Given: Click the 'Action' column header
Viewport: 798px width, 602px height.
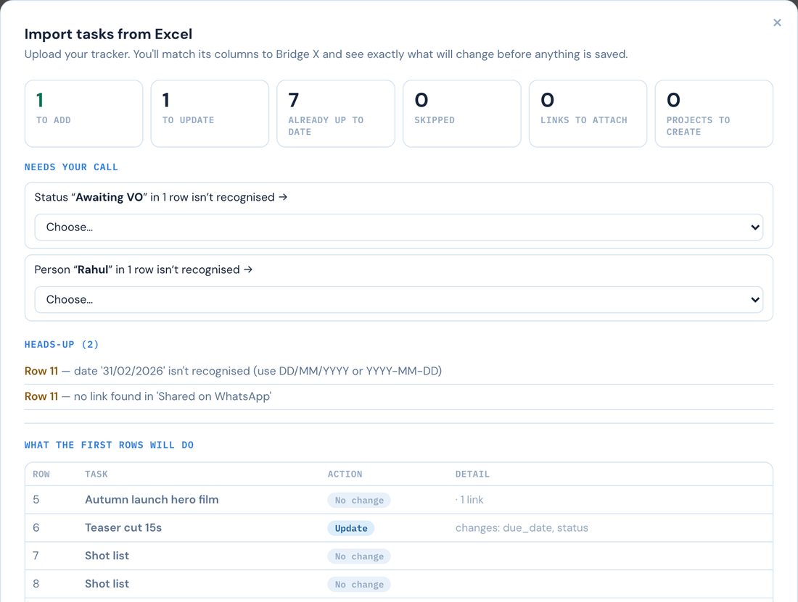Looking at the screenshot, I should coord(345,474).
